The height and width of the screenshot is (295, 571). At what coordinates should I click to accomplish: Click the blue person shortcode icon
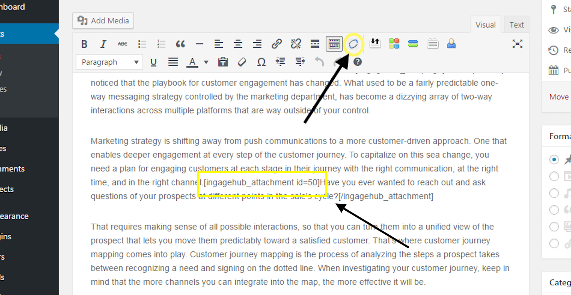click(x=452, y=43)
